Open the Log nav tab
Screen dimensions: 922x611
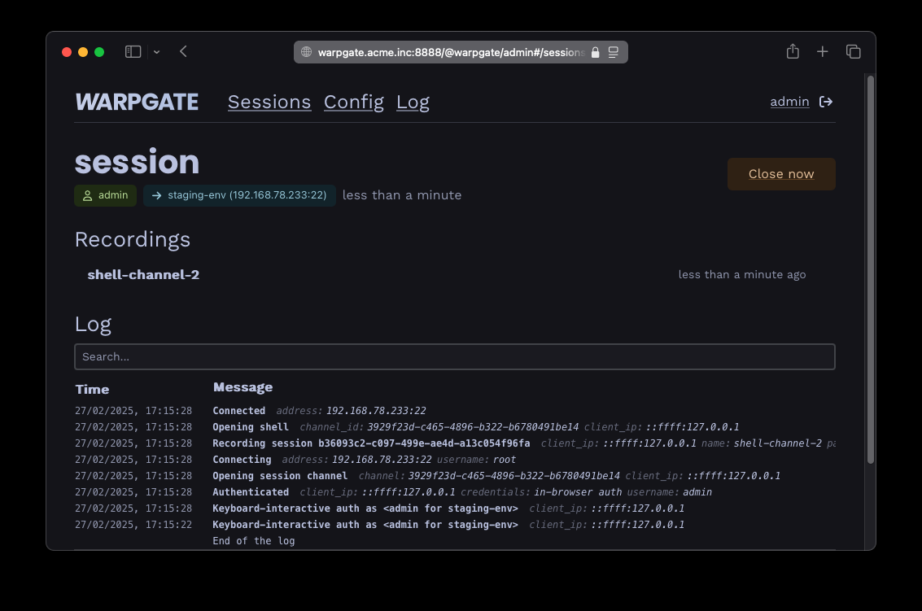coord(413,103)
